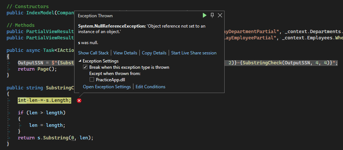The height and width of the screenshot is (150, 343).
Task: Start Live Share session from popup
Action: [x=194, y=53]
